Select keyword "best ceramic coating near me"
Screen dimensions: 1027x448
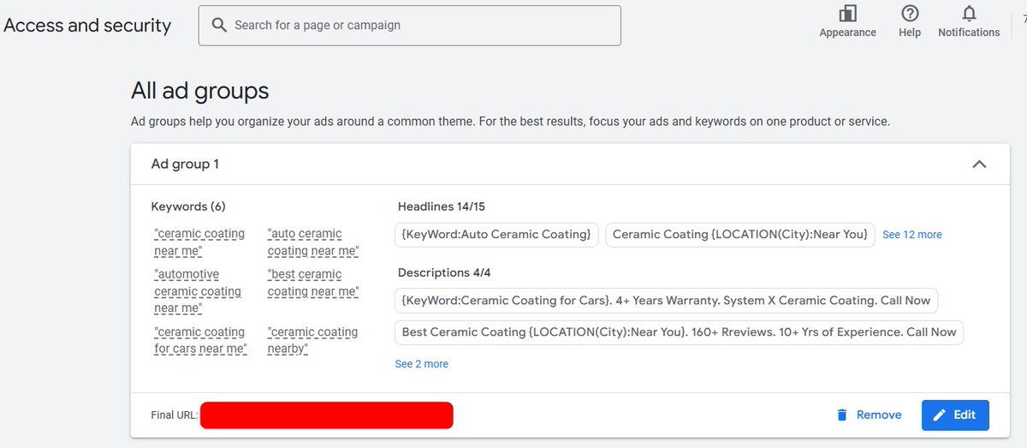313,283
